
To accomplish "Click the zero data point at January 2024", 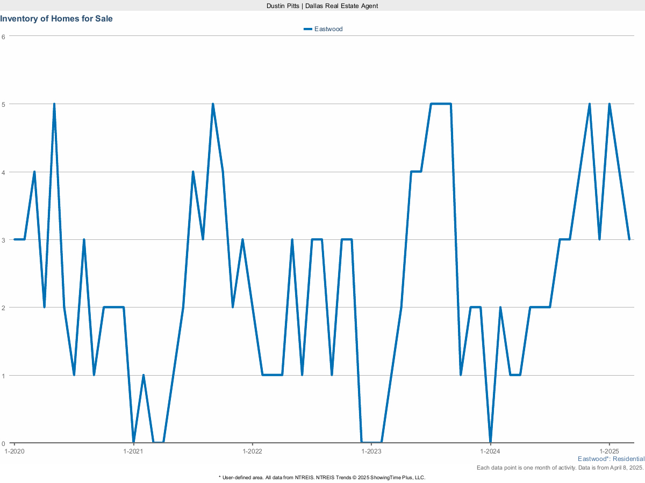I will coord(490,442).
